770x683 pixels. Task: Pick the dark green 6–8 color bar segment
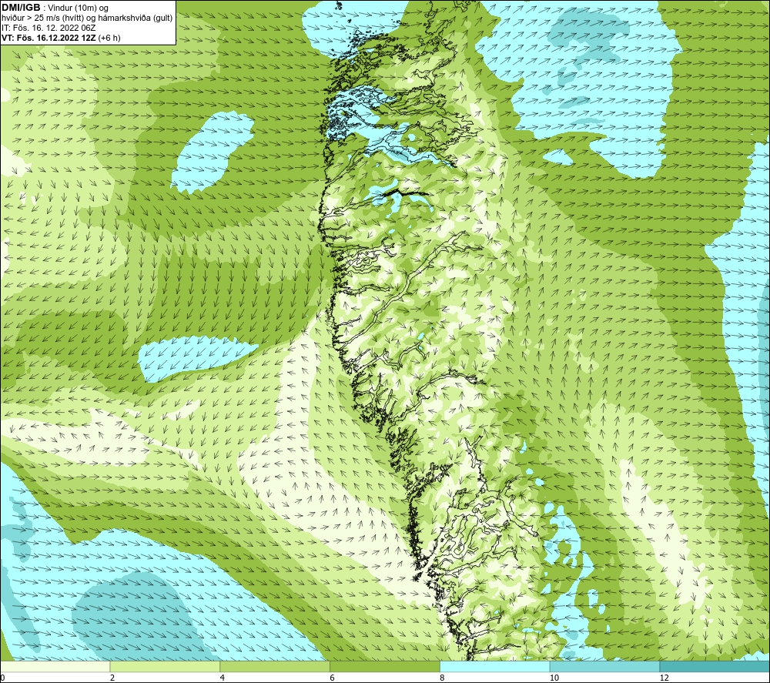click(385, 666)
